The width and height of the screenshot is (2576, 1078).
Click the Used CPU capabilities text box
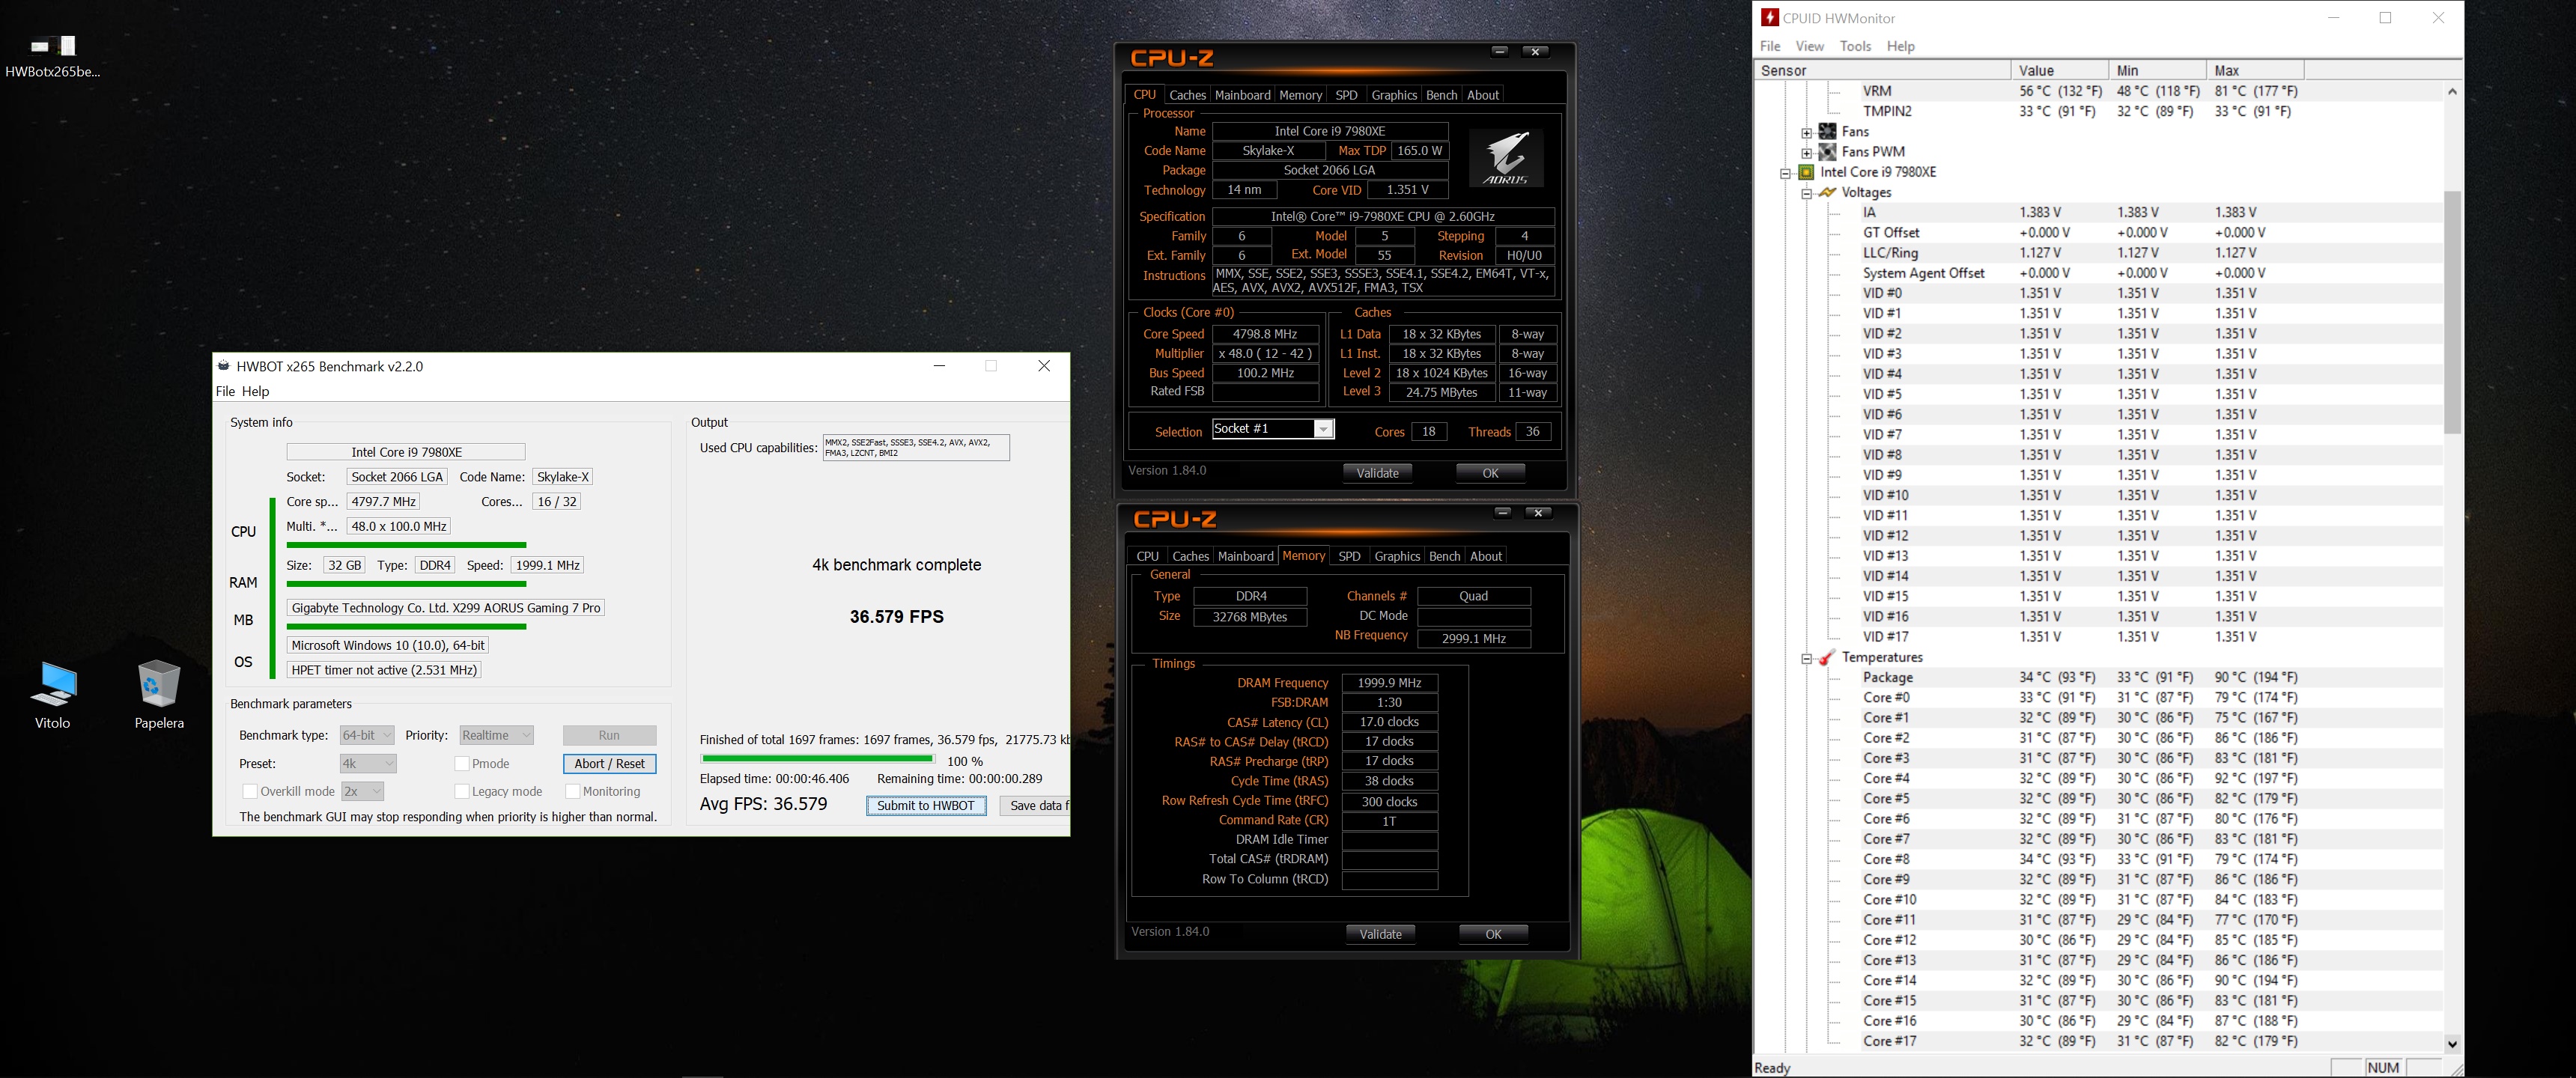tap(916, 447)
